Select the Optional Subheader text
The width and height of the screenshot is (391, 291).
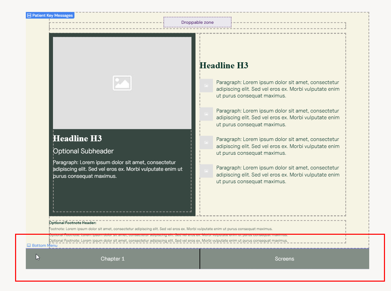(x=83, y=151)
